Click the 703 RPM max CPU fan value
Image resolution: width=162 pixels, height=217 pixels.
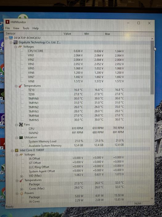click(x=118, y=128)
